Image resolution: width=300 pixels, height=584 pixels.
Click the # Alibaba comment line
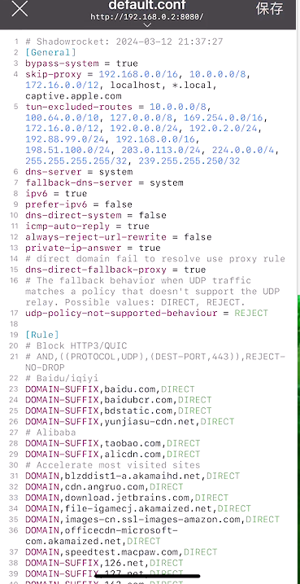(x=50, y=433)
